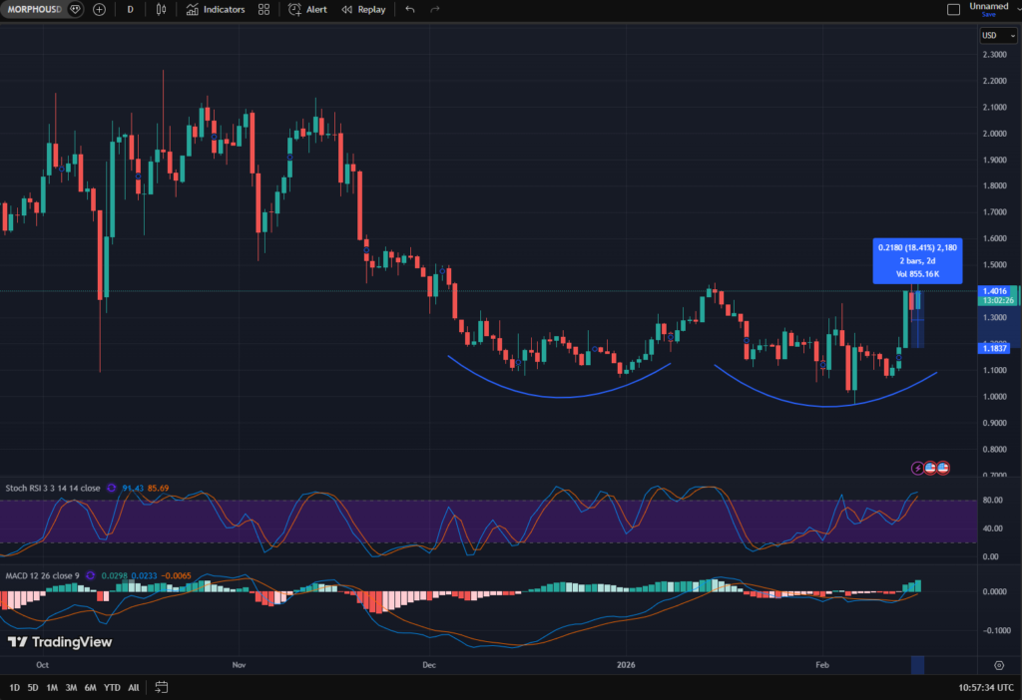
Task: Open the D interval dropdown
Action: click(129, 9)
